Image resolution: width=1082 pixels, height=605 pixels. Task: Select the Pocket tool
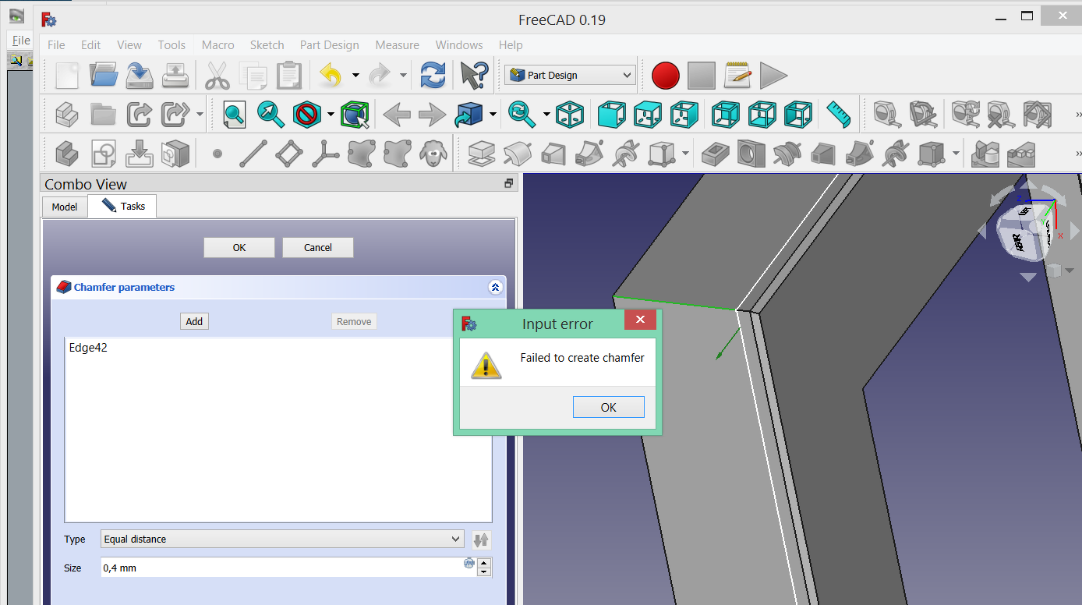click(x=716, y=154)
